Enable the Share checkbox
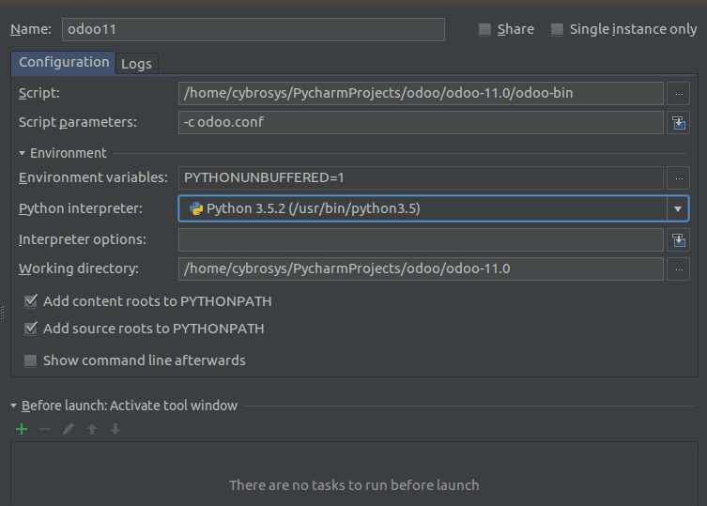 (x=484, y=29)
